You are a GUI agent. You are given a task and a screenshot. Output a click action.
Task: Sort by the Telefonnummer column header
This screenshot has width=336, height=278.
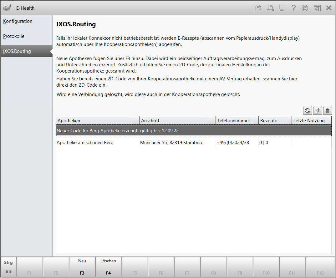[237, 121]
